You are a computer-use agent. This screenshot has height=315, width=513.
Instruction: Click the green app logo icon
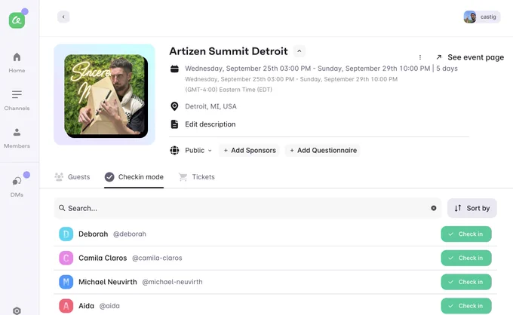(17, 20)
